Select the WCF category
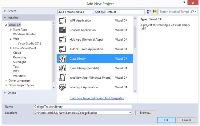Screen dimensions: 200x126 16,71
